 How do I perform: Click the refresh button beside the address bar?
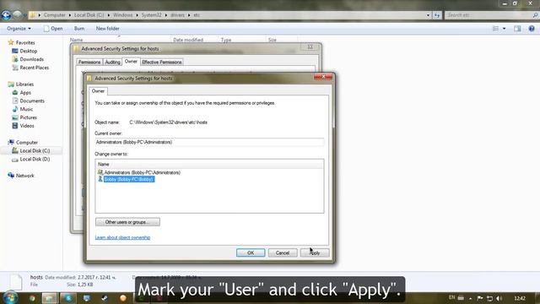pyautogui.click(x=437, y=15)
